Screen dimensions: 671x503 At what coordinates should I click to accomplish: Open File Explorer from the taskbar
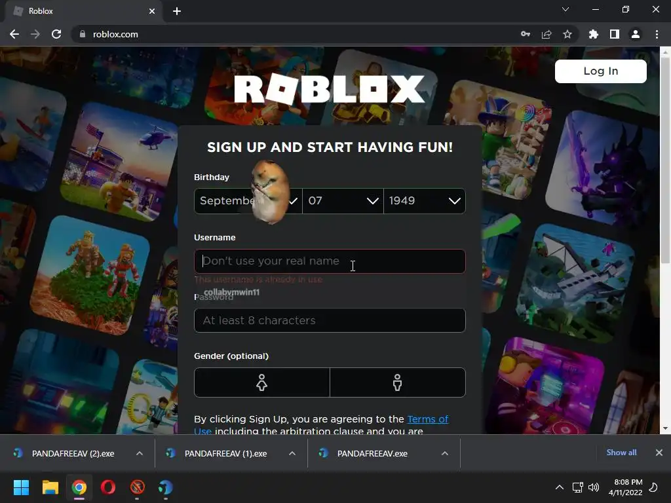pos(50,487)
